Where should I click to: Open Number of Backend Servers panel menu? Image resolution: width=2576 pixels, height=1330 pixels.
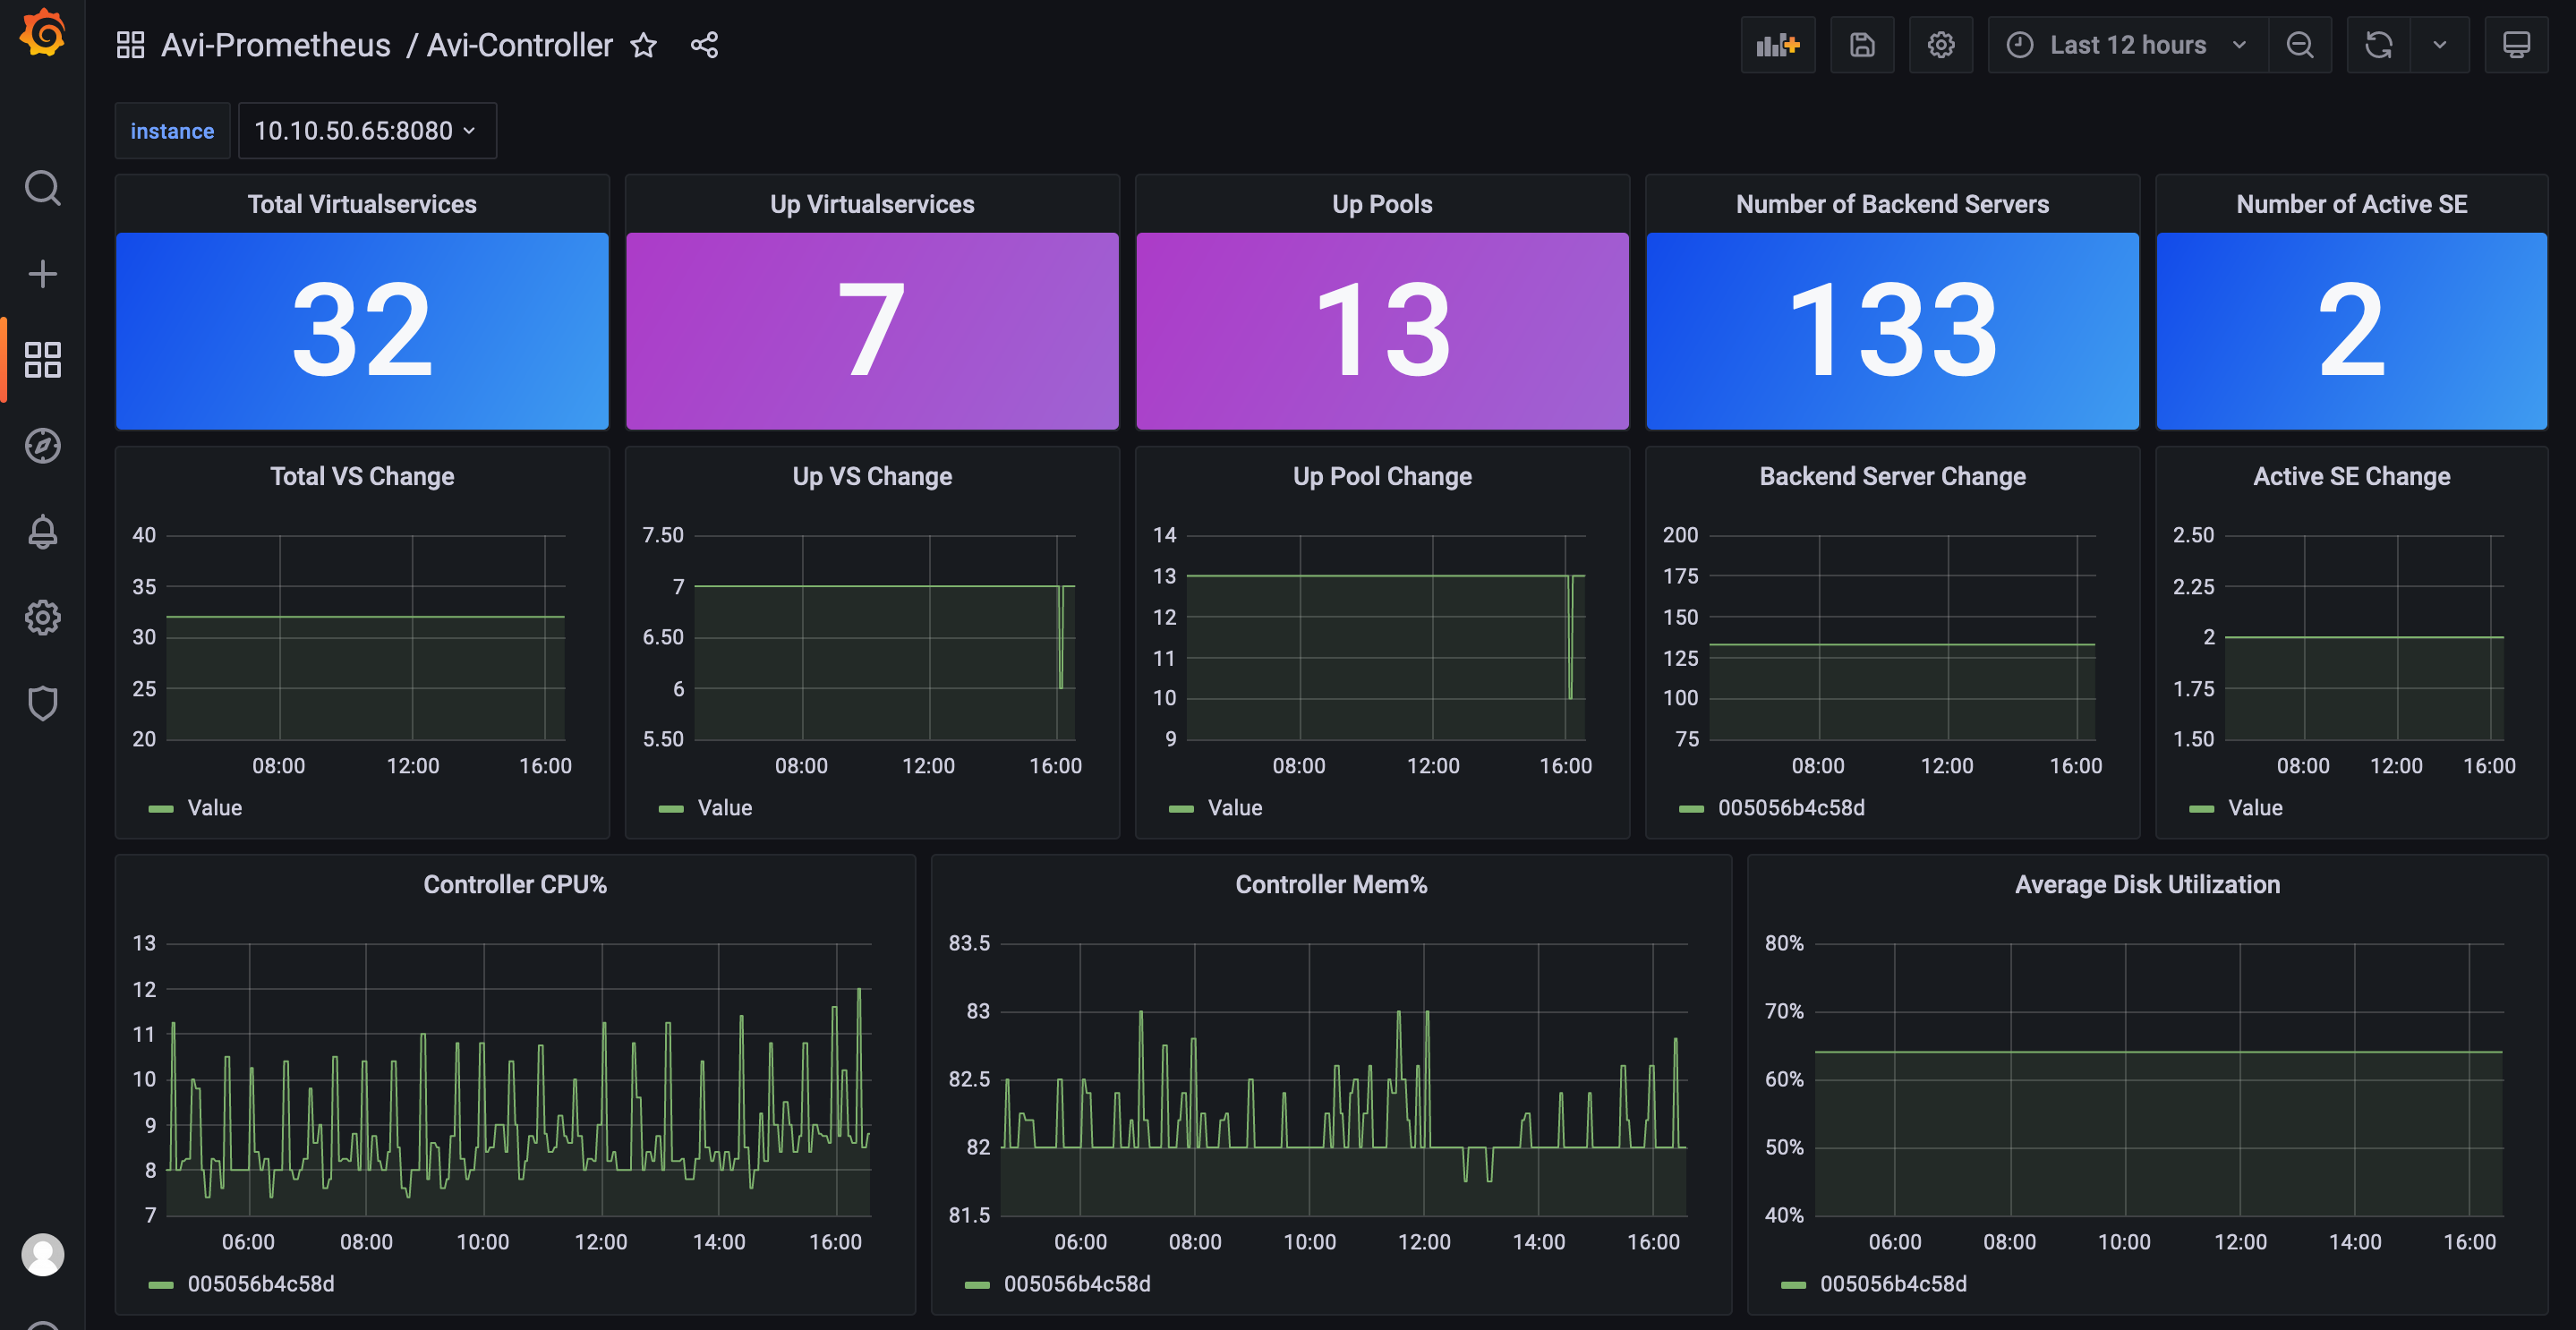pos(1892,204)
